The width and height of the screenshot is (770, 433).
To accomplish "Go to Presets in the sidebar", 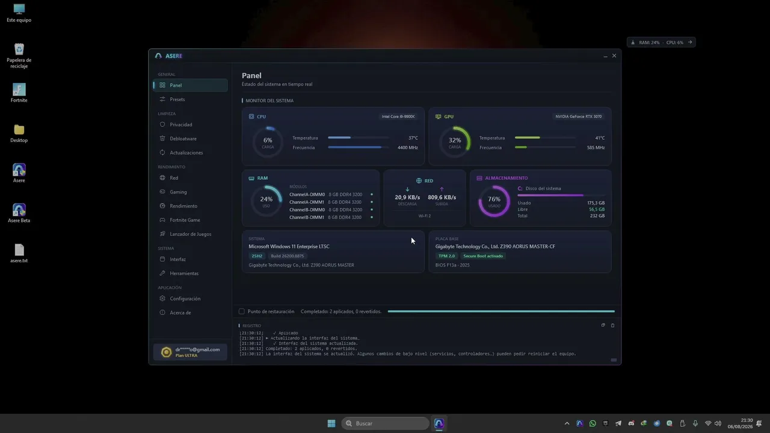I will (x=190, y=99).
